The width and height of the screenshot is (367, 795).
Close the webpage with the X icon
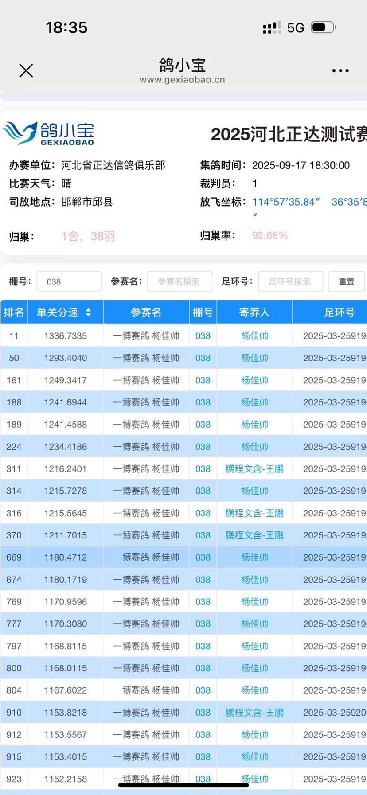[x=26, y=70]
